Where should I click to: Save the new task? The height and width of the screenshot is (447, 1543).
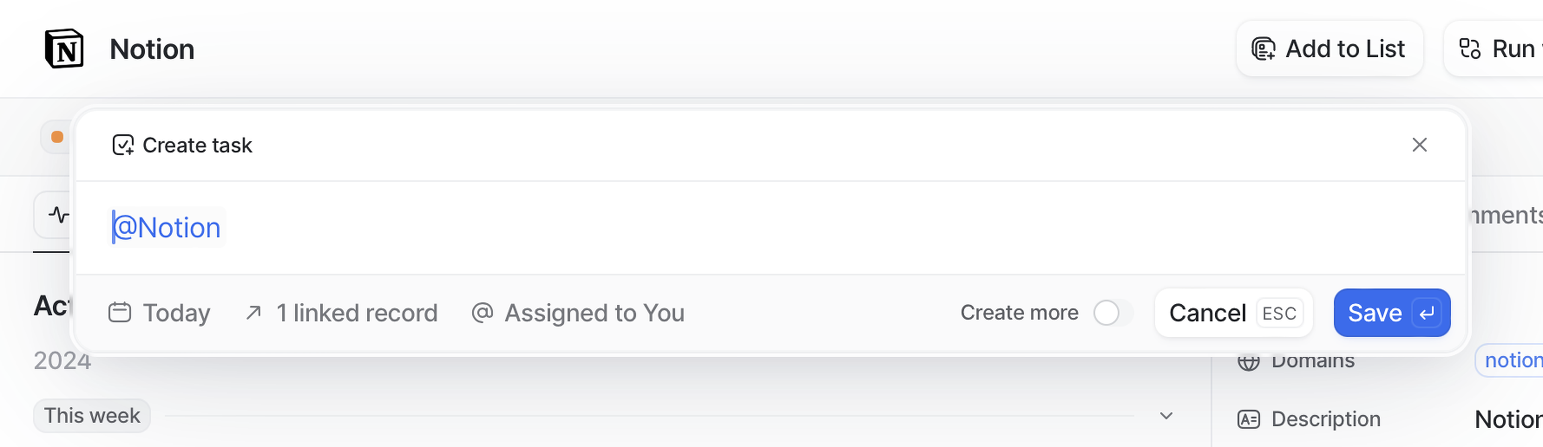1392,313
